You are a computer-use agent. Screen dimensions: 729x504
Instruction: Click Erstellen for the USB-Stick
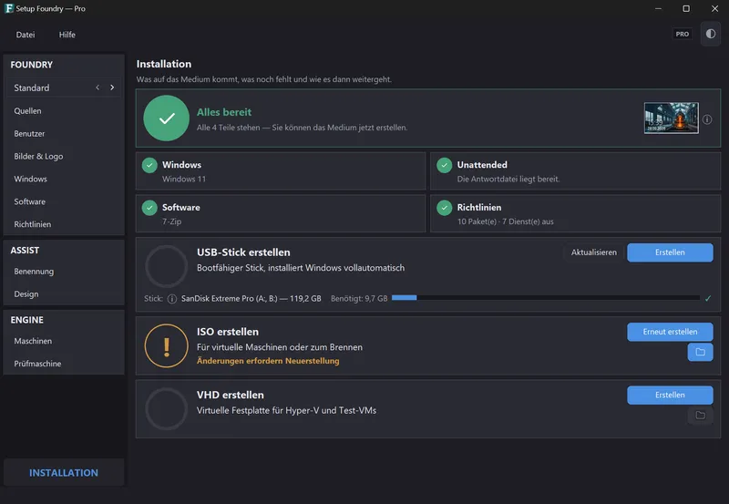(670, 252)
